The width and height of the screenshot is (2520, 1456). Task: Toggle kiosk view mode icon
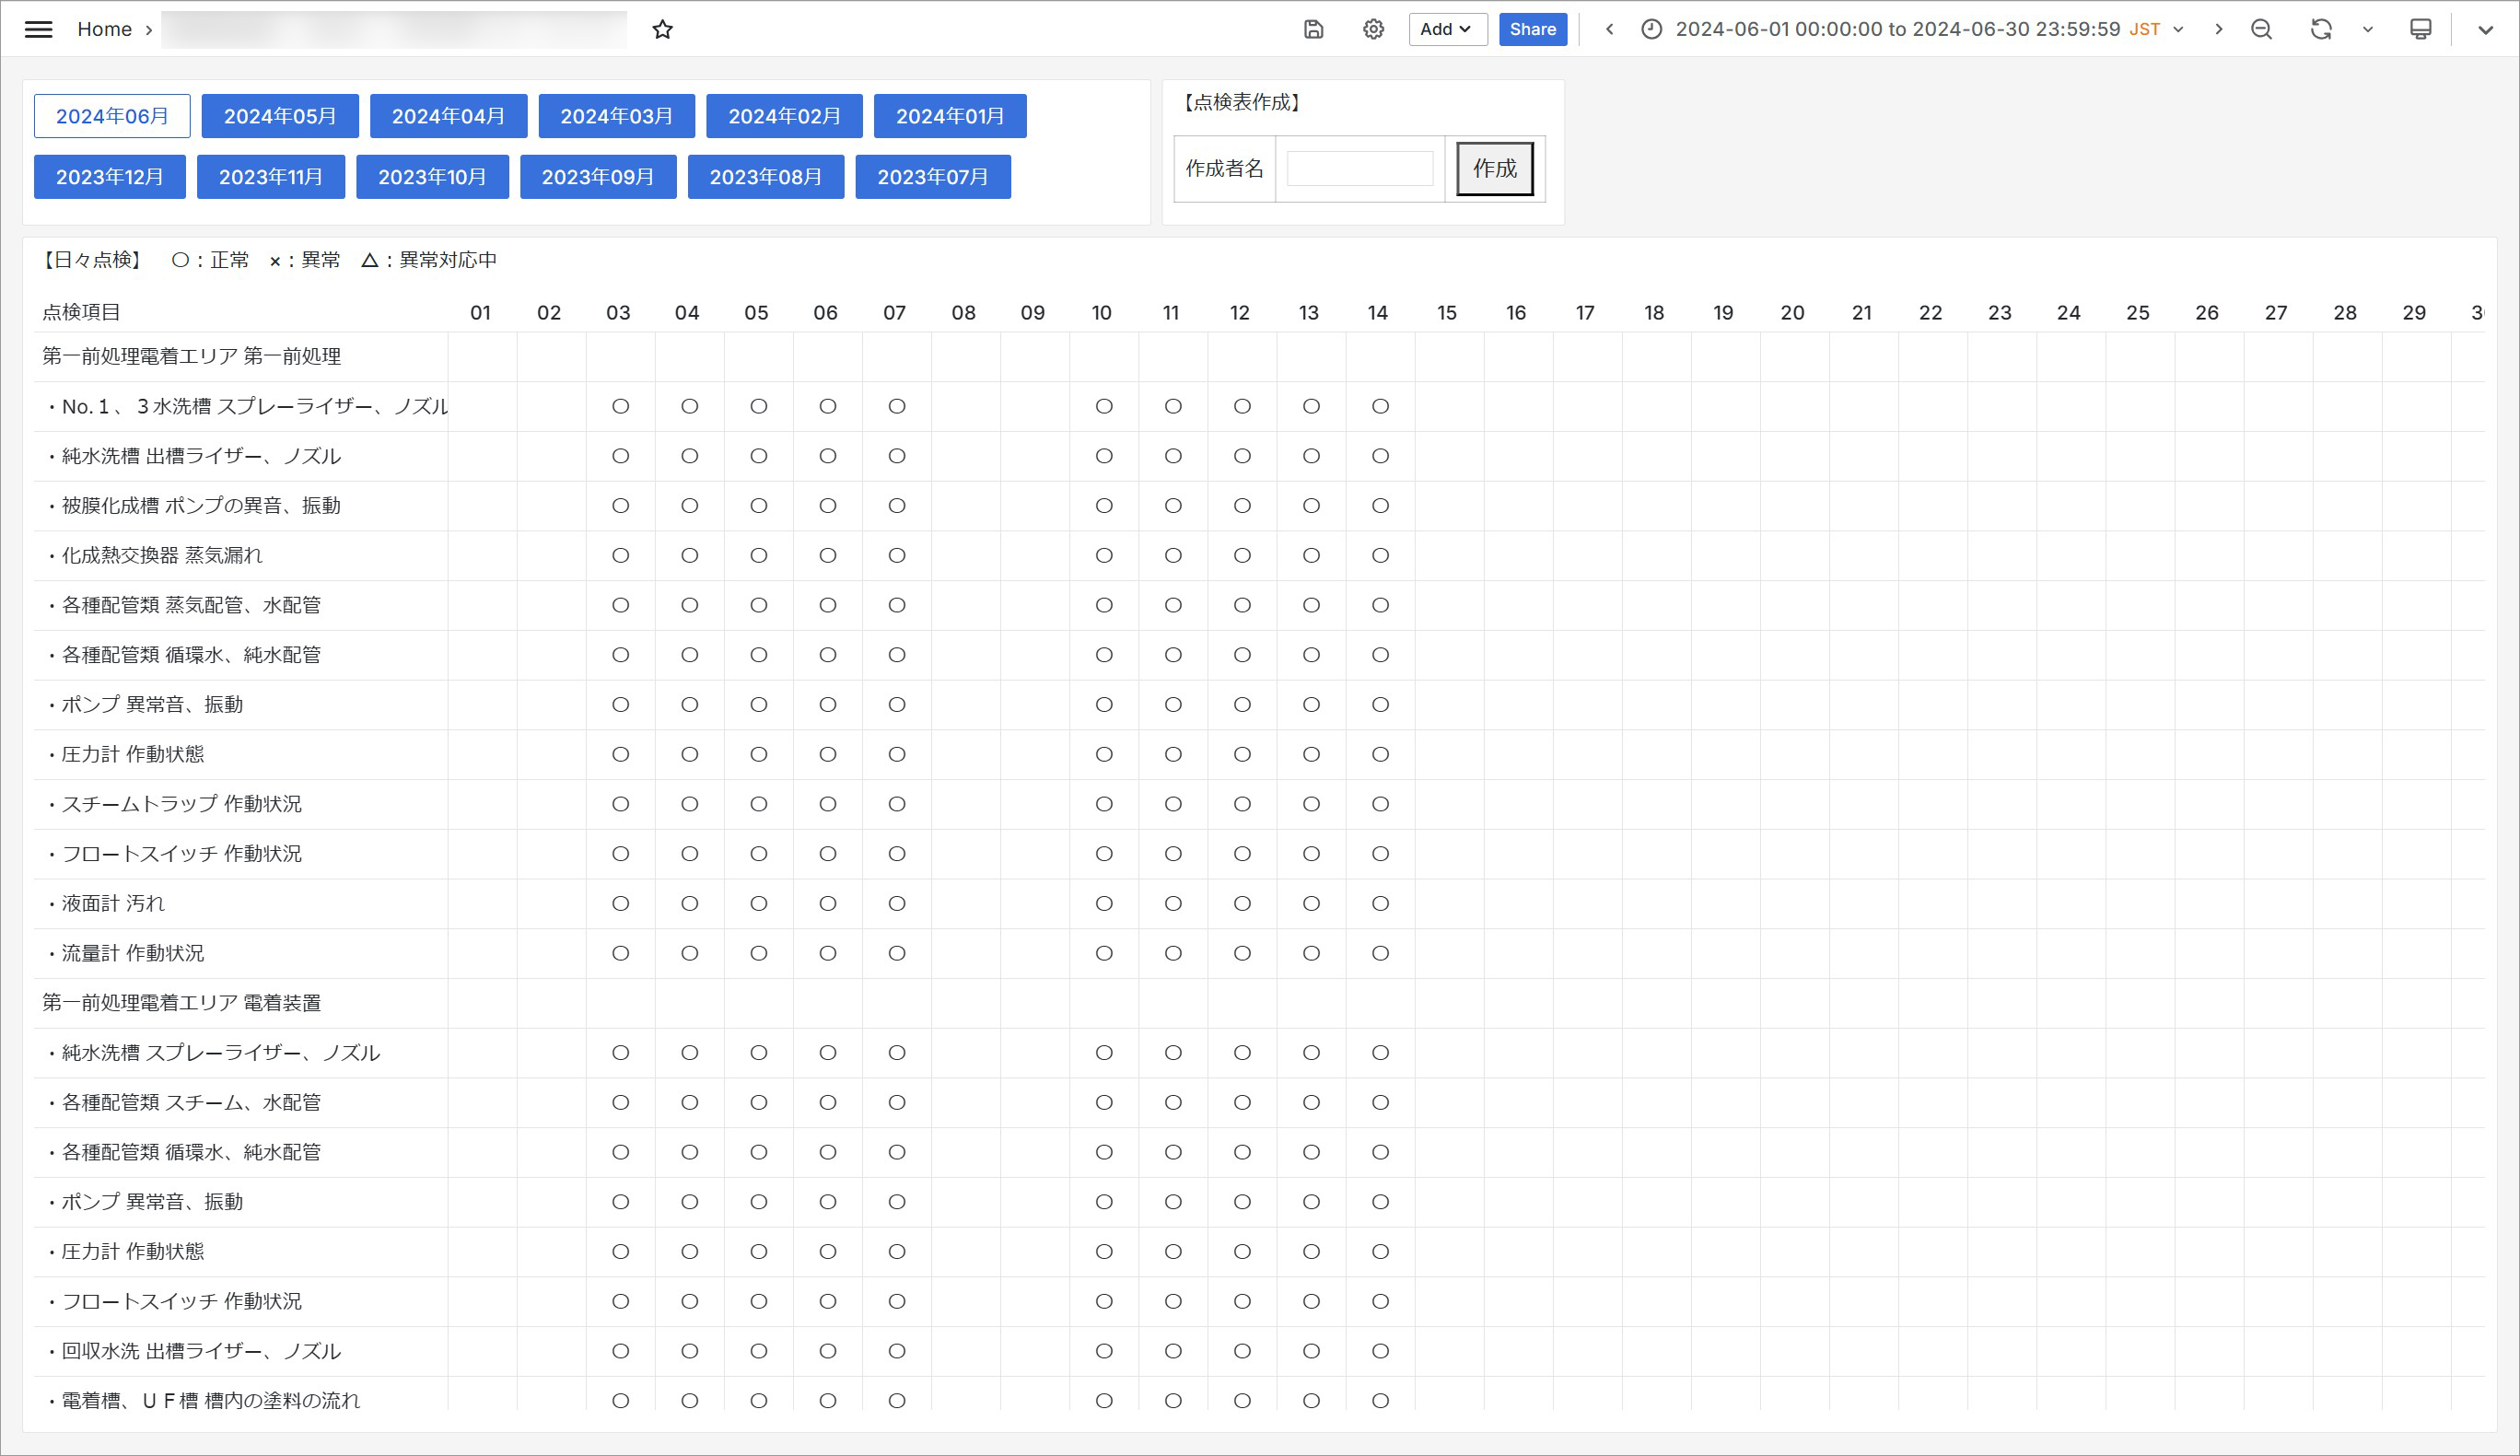tap(2420, 29)
